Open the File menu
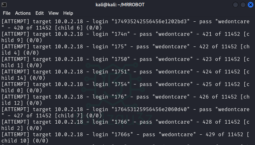 (x=7, y=13)
